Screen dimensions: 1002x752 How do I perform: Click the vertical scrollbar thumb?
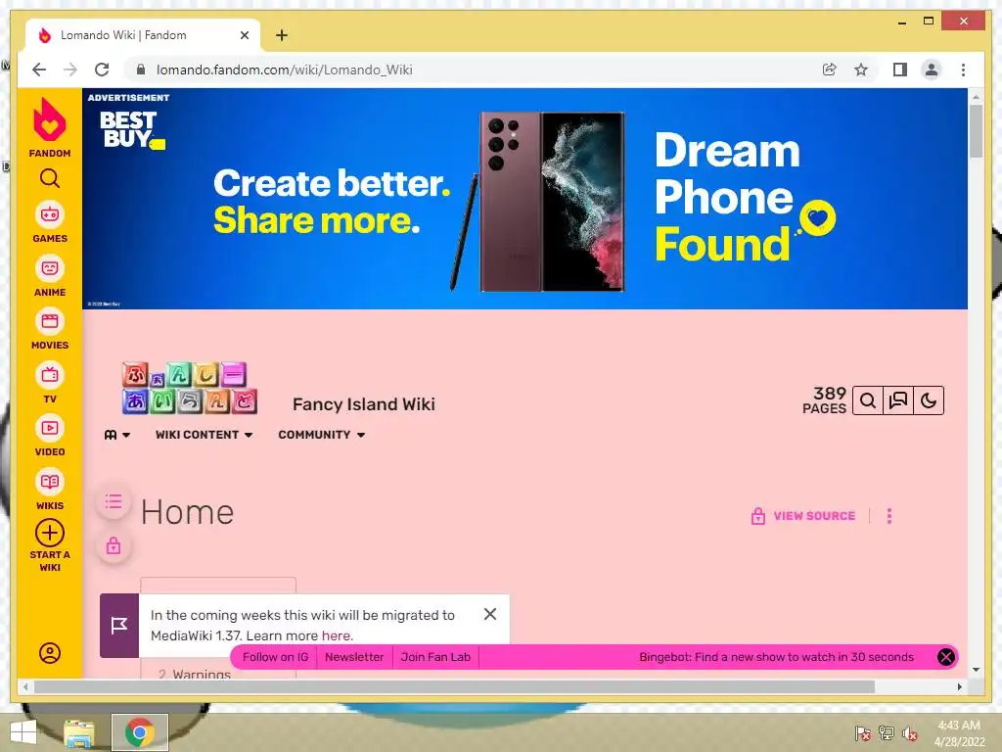tap(976, 130)
